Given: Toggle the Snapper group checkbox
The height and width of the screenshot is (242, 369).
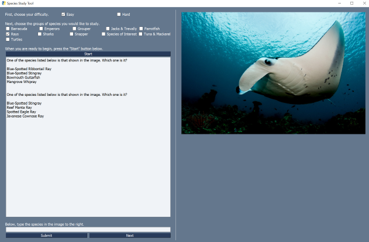Looking at the screenshot, I should [x=71, y=34].
